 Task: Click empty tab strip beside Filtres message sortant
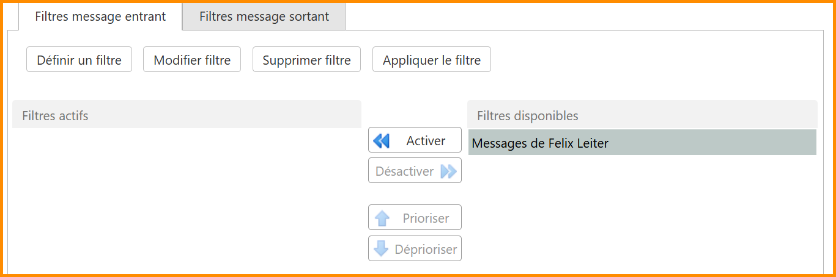(581, 16)
